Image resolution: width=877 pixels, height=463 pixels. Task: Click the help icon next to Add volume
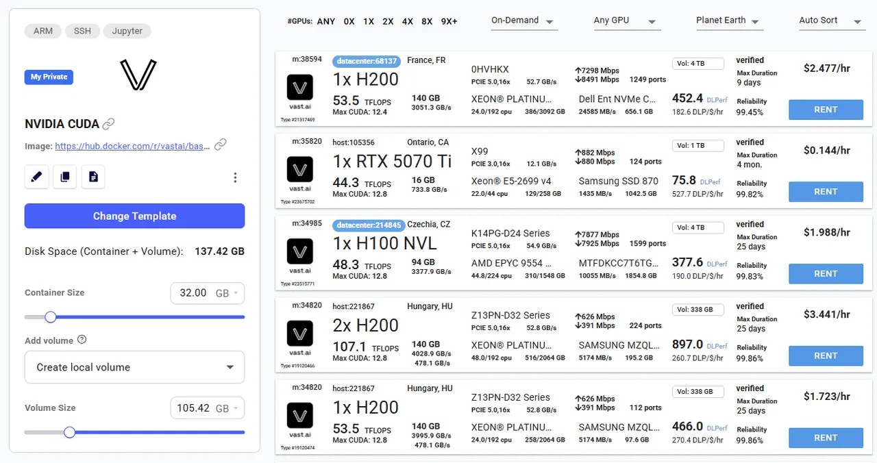coord(82,340)
